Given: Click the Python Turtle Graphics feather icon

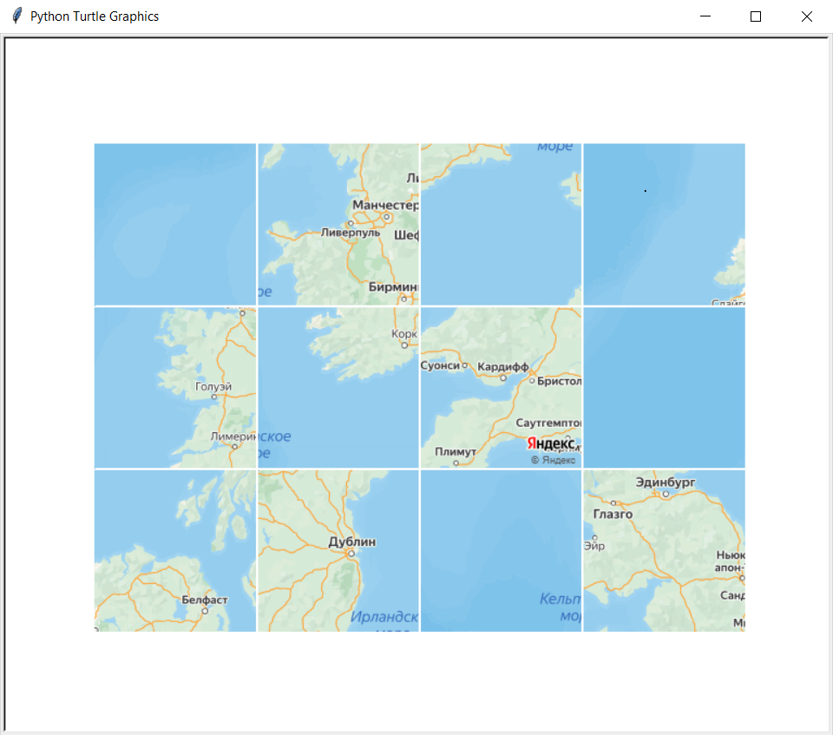Looking at the screenshot, I should click(x=17, y=16).
